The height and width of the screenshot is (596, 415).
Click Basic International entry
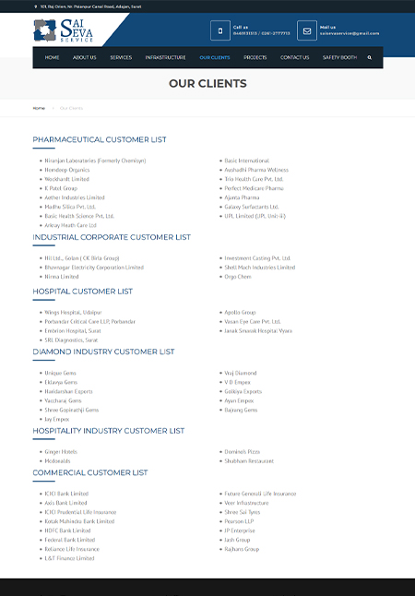tap(246, 161)
